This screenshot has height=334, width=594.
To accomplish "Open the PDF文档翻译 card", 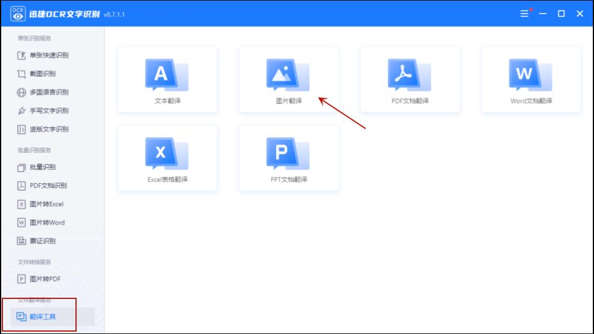I will pyautogui.click(x=410, y=80).
